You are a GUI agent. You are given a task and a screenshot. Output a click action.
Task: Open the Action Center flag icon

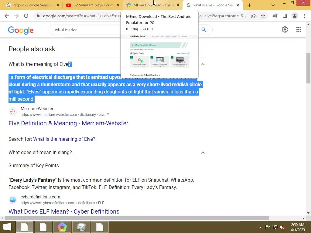tap(268, 227)
